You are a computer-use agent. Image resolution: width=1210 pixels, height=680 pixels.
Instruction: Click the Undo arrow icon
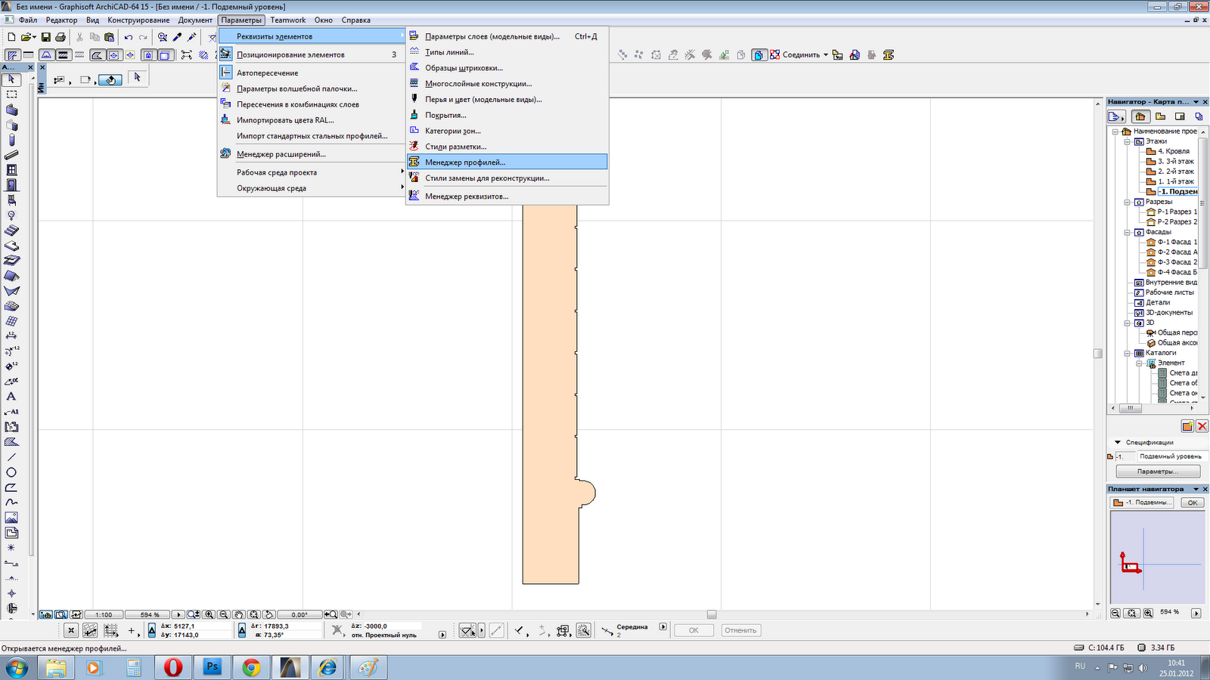tap(129, 37)
